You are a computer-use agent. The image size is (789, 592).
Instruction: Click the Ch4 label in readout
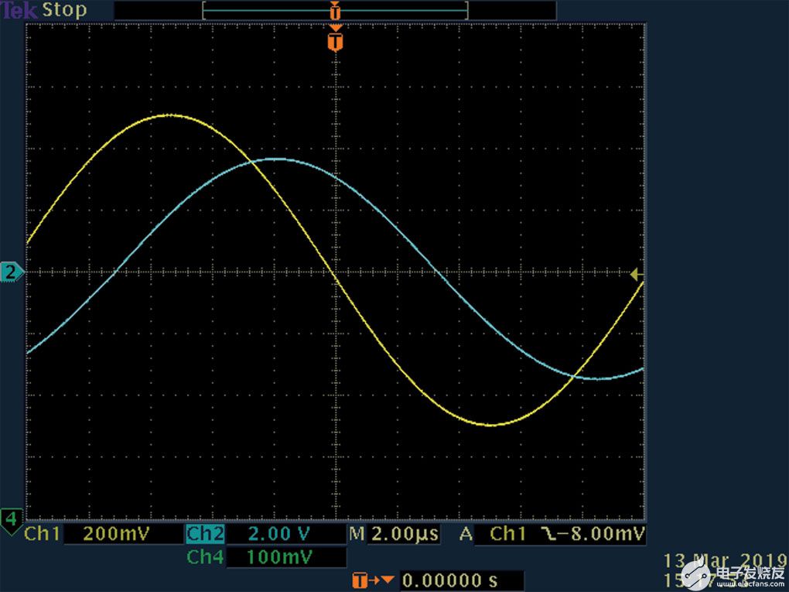(205, 557)
